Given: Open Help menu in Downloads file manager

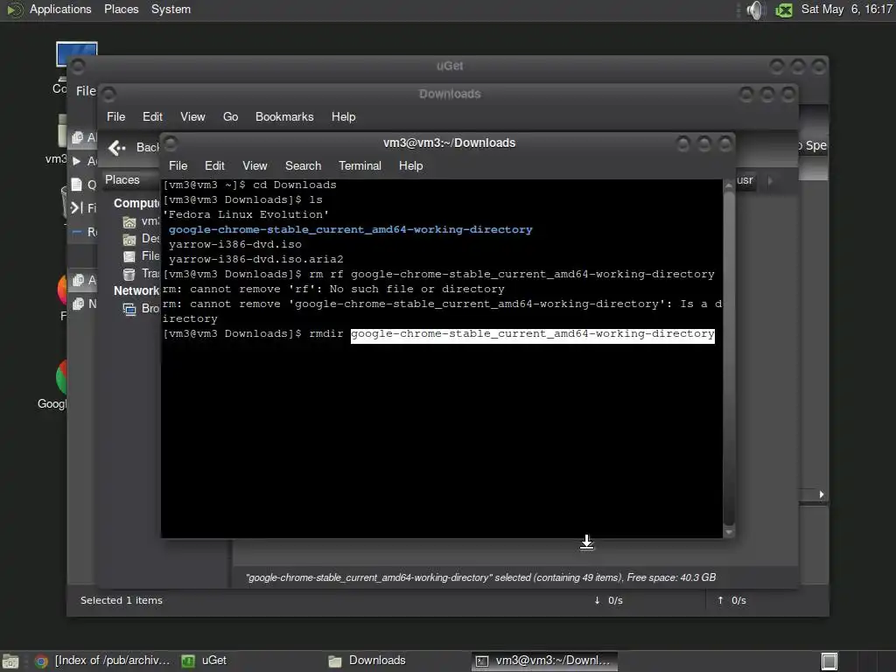Looking at the screenshot, I should pos(343,116).
